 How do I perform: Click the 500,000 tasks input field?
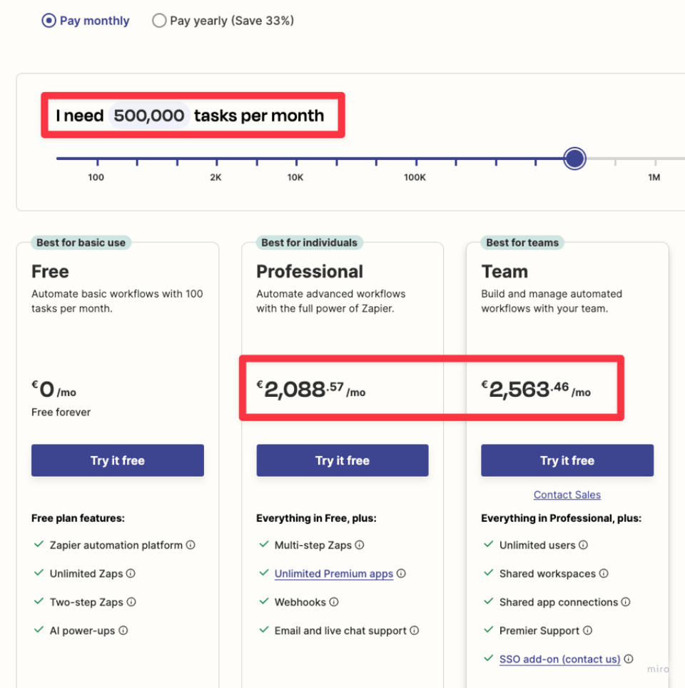[x=148, y=116]
